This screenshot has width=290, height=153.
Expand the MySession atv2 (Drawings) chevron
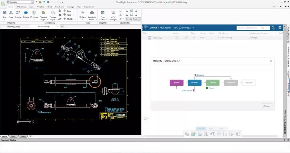[193, 28]
